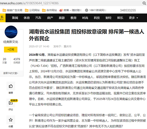Screen dimensions: 147x129
Task: Click the search magnifier icon in address bar
Action: coord(144,3)
